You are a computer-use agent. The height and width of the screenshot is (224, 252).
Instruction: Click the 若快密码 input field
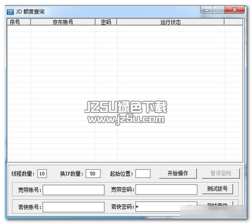166,207
